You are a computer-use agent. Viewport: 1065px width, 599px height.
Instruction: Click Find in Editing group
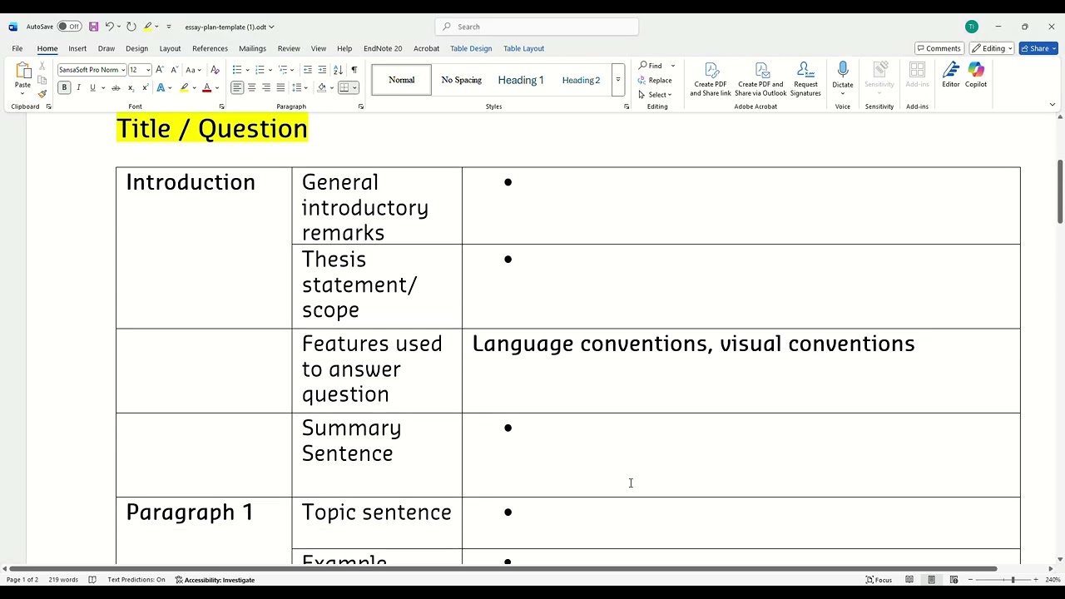[x=651, y=66]
